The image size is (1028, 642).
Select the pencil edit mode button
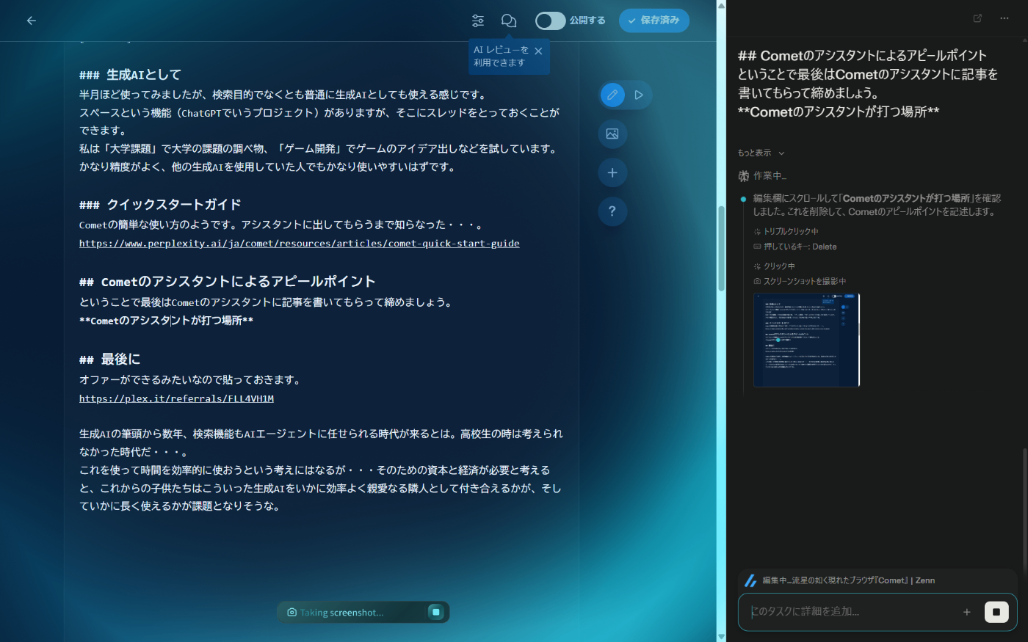click(x=612, y=95)
